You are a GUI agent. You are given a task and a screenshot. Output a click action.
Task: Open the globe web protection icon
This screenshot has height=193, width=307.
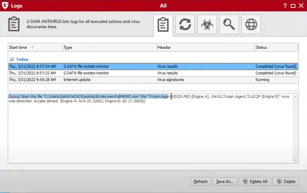[251, 25]
